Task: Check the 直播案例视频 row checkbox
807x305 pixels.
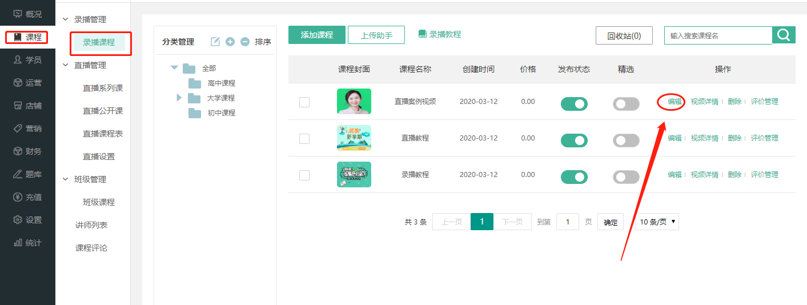Action: click(304, 102)
